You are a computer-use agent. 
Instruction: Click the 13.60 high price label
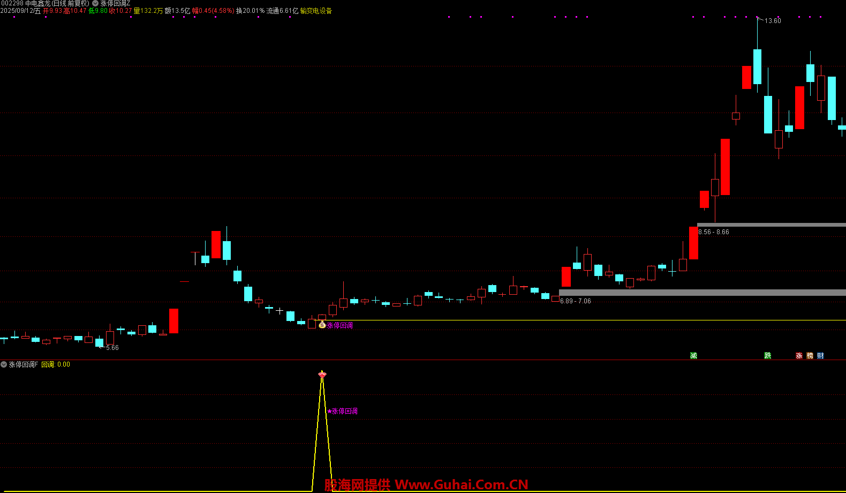[x=773, y=21]
